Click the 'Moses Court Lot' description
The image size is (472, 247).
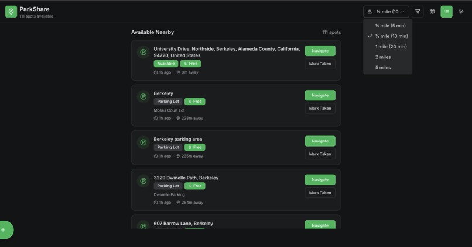tap(169, 110)
